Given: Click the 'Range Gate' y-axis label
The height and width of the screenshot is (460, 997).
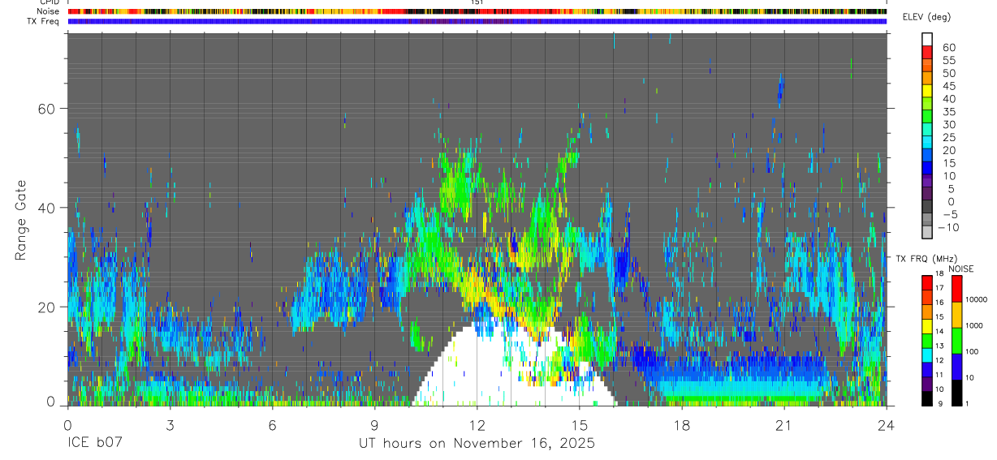Looking at the screenshot, I should pyautogui.click(x=21, y=221).
